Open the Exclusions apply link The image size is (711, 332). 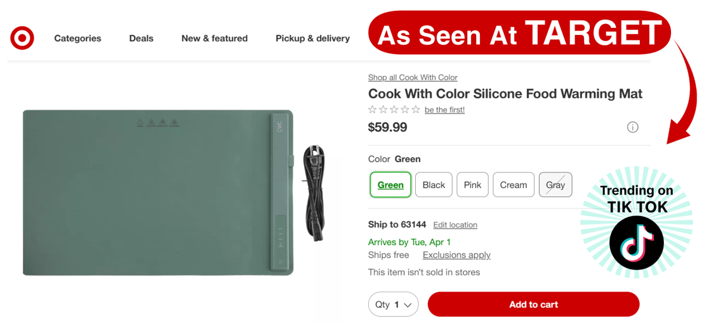[456, 255]
